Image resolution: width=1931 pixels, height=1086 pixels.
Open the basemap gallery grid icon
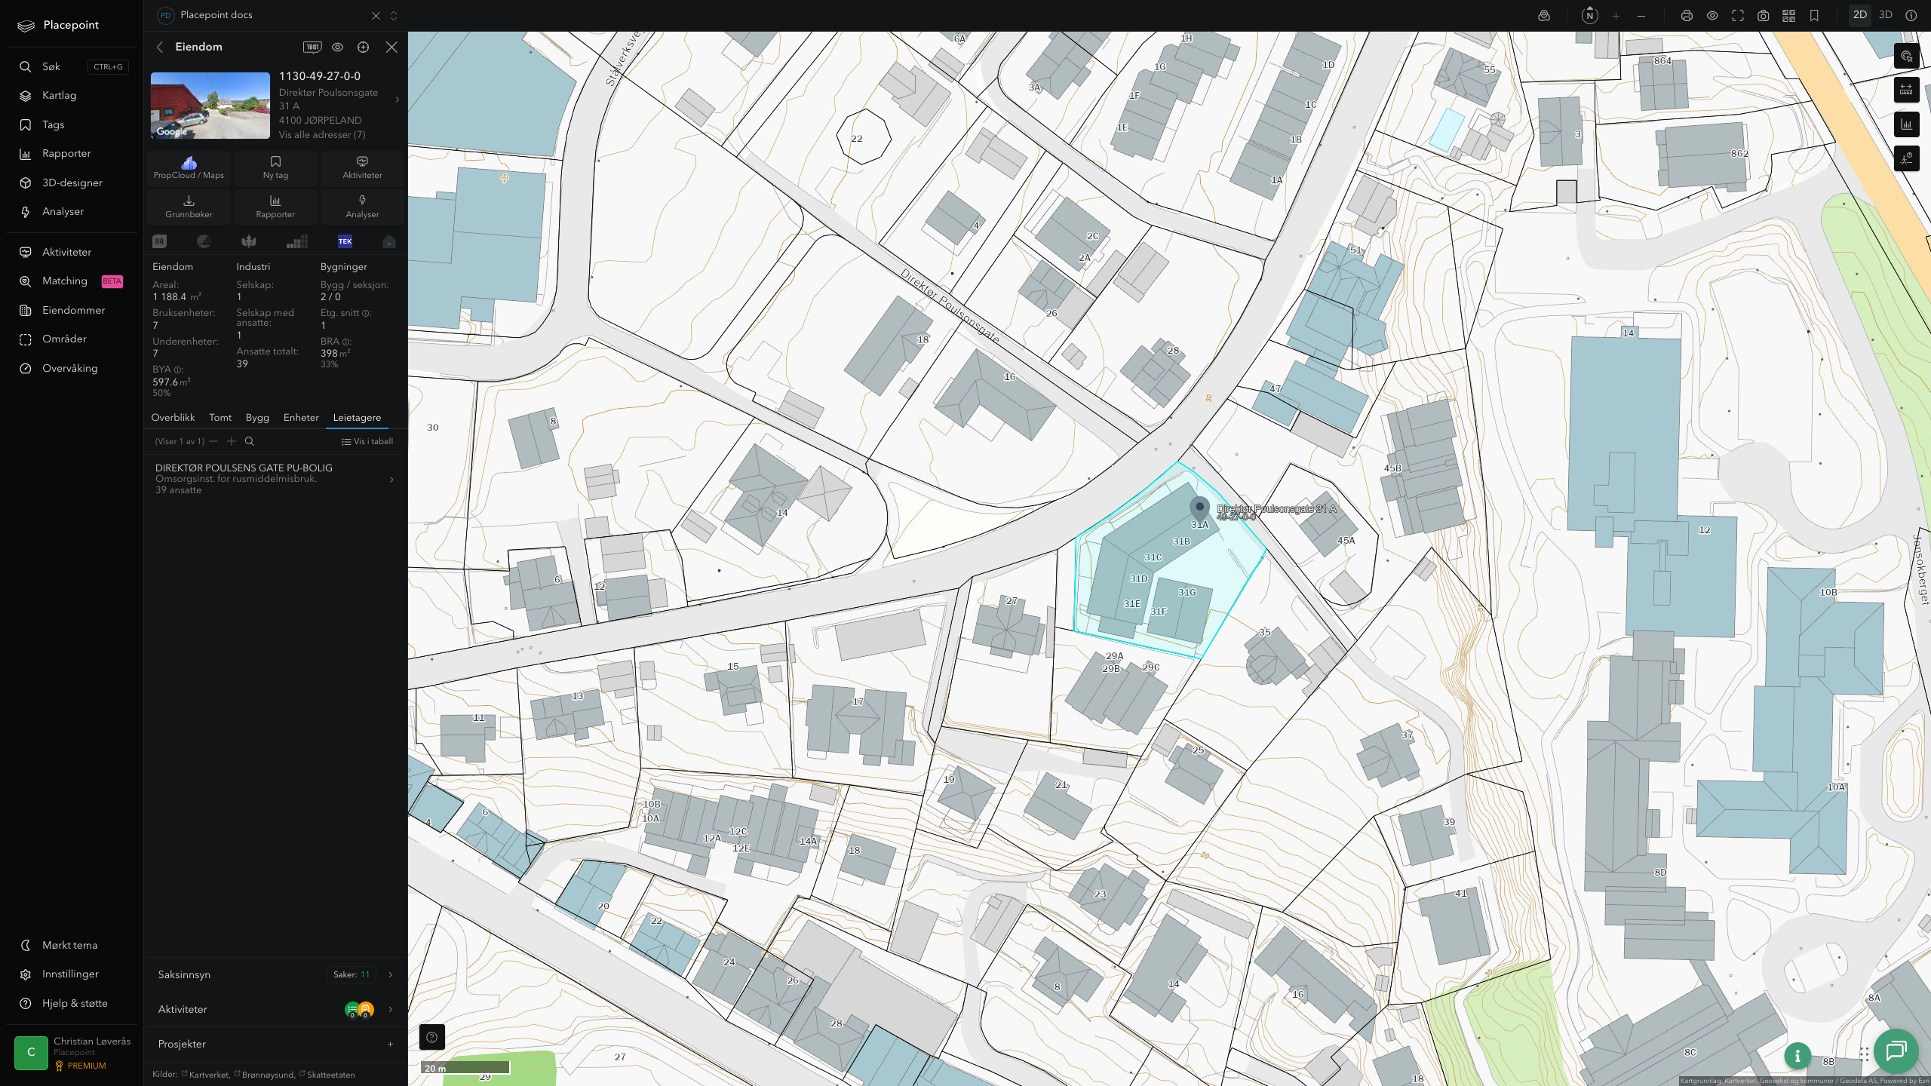(1789, 15)
